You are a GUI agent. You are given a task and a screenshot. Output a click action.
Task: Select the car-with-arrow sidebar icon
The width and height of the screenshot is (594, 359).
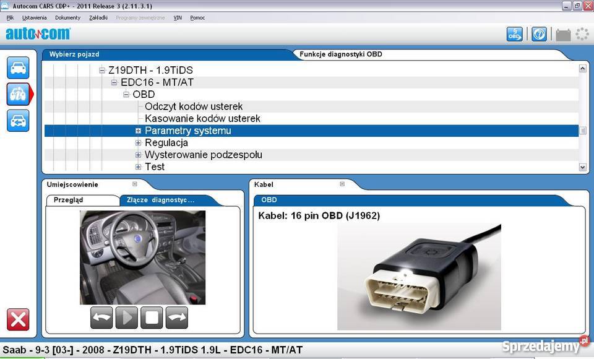18,121
